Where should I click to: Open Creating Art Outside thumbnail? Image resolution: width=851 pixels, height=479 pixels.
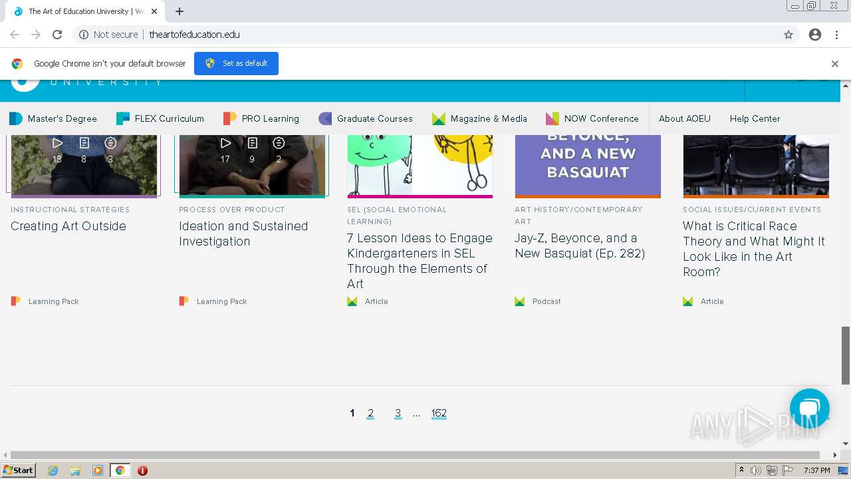84,165
